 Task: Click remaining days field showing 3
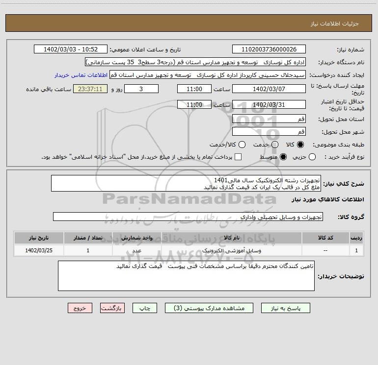coord(141,89)
